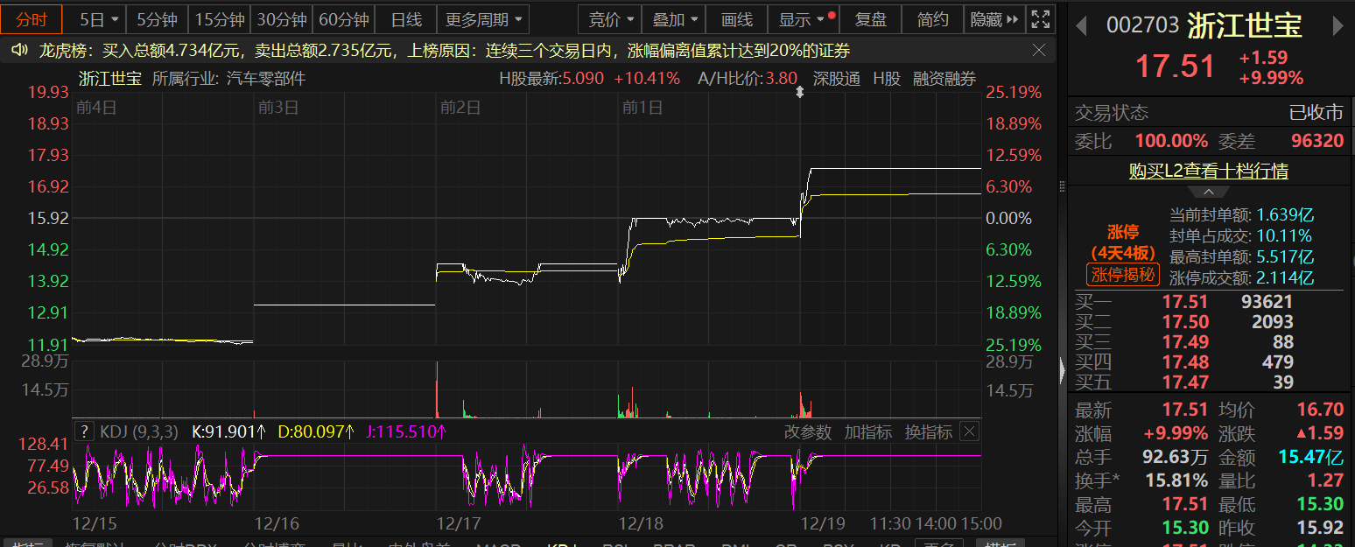Open the 叠加 overlay dropdown
Image resolution: width=1355 pixels, height=547 pixels.
point(676,19)
